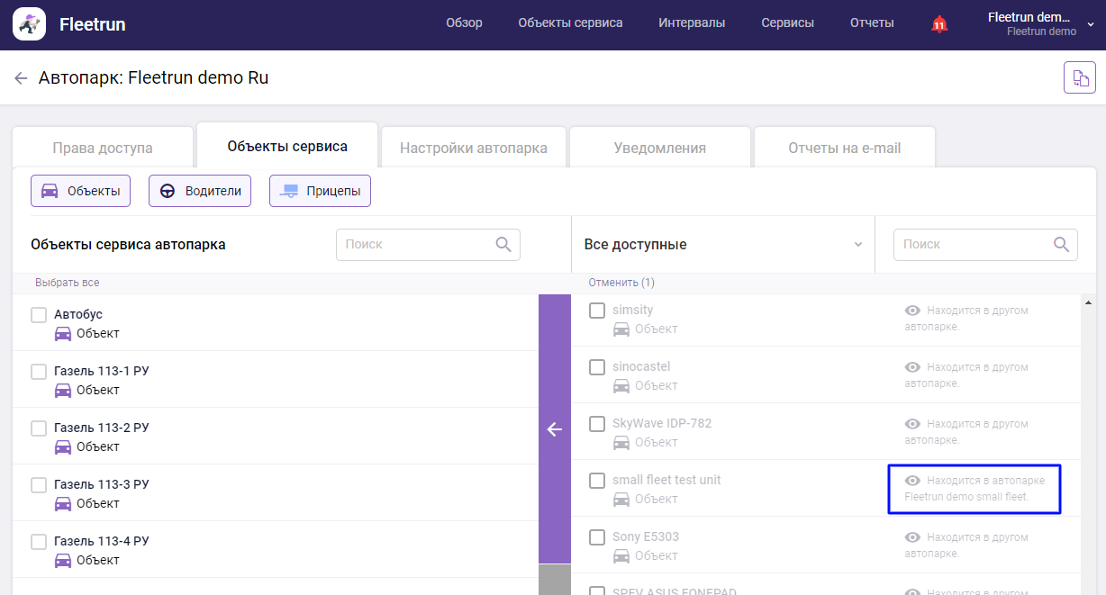Click the eye icon next to small fleet test unit
Viewport: 1106px width, 595px height.
coord(912,480)
